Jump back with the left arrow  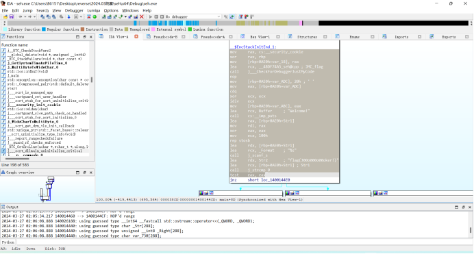[x=21, y=17]
